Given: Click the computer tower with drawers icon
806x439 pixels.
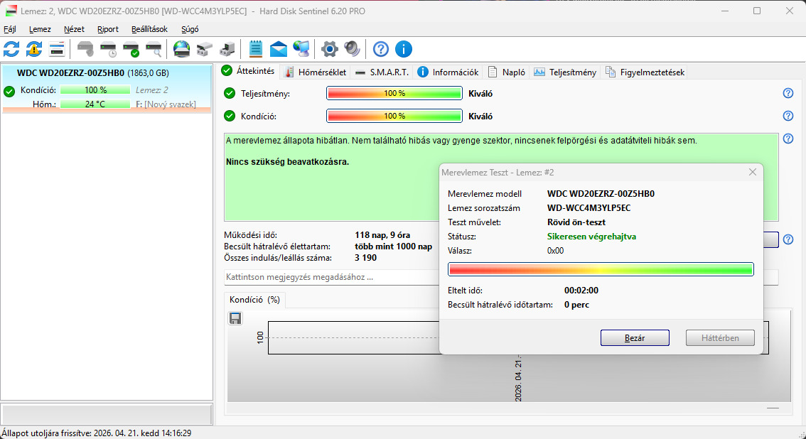Looking at the screenshot, I should (227, 49).
